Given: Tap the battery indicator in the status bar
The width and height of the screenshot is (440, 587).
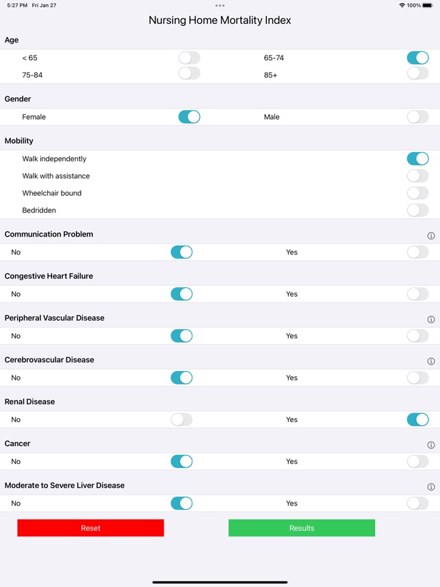Looking at the screenshot, I should click(426, 5).
